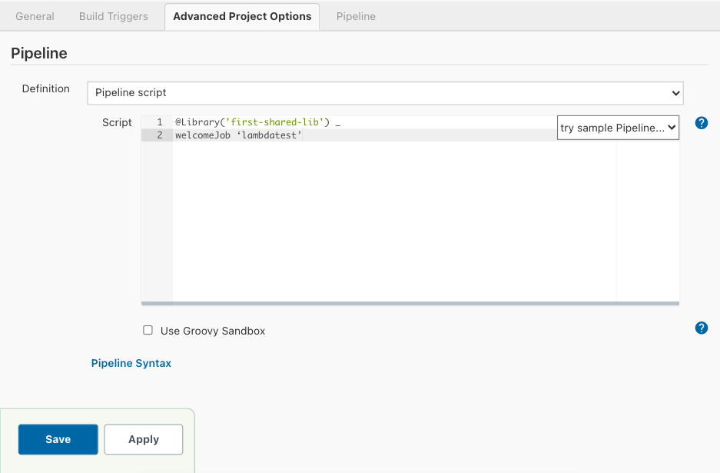Switch to the General tab
This screenshot has width=720, height=473.
click(x=35, y=16)
